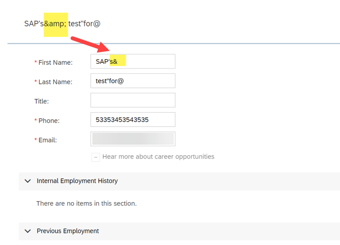Click the Phone label
Image resolution: width=340 pixels, height=245 pixels.
[x=49, y=121]
